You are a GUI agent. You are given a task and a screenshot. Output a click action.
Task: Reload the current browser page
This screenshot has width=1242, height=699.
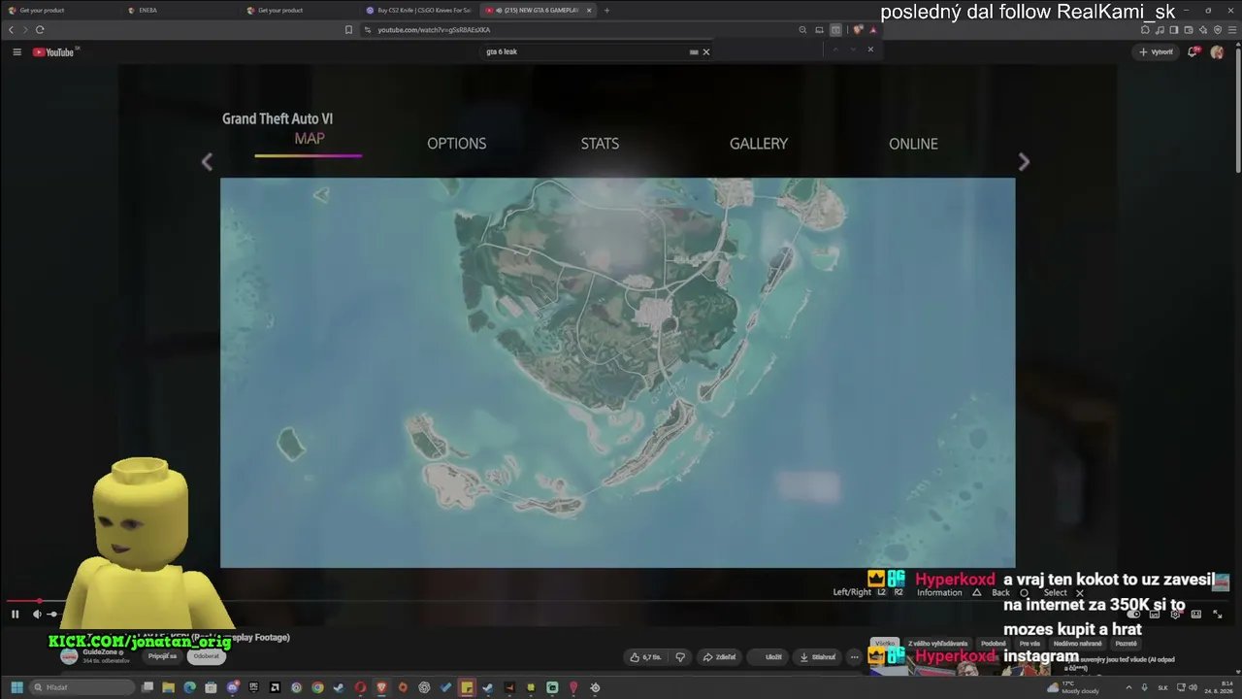(x=40, y=30)
